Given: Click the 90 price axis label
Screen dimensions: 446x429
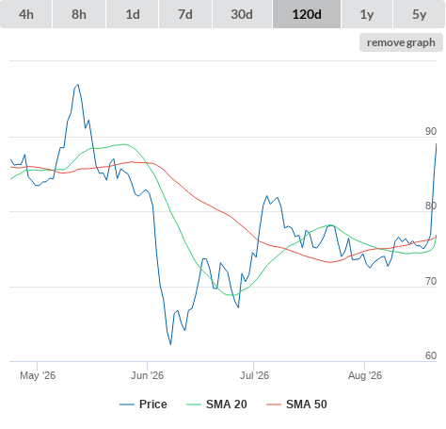Looking at the screenshot, I should [431, 131].
